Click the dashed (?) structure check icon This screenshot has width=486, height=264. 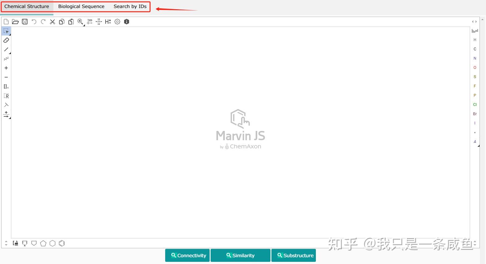pyautogui.click(x=99, y=22)
